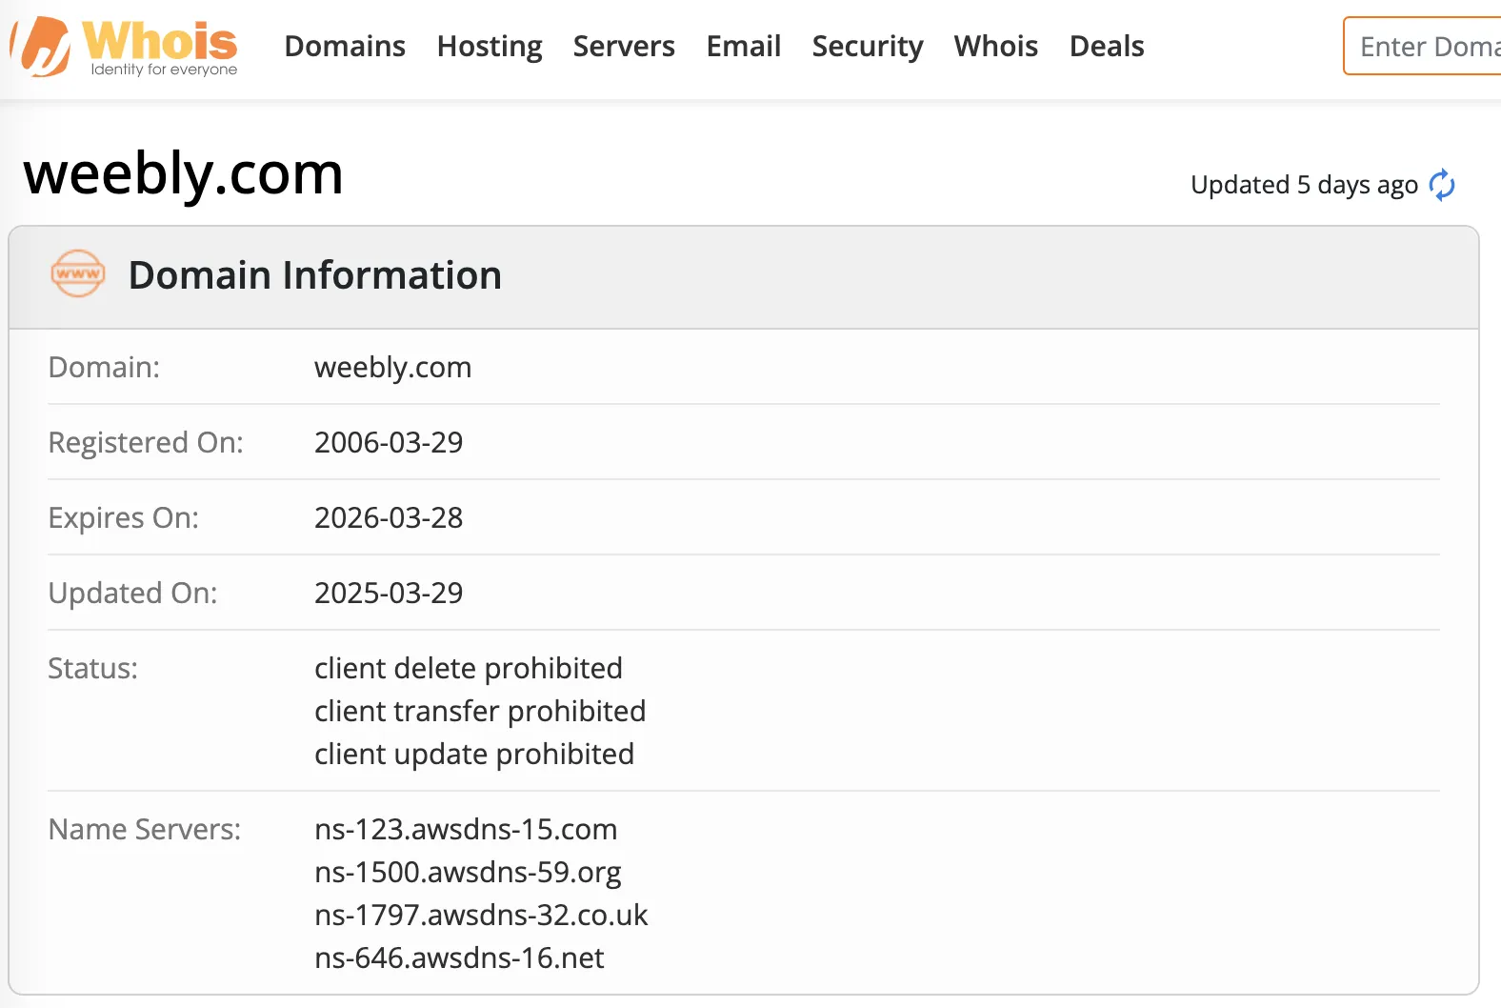1501x1008 pixels.
Task: Click the 'Domain:' label
Action: click(x=104, y=367)
